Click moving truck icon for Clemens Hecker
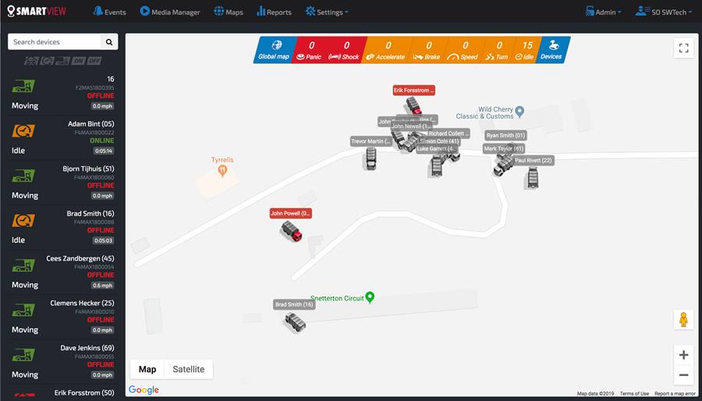This screenshot has height=401, width=702. [23, 310]
